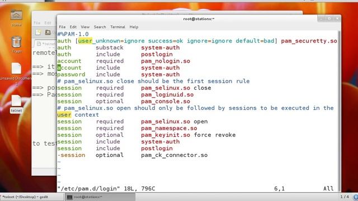The height and width of the screenshot is (201, 358).
Task: Open the Home folder desktop icon
Action: (16, 18)
